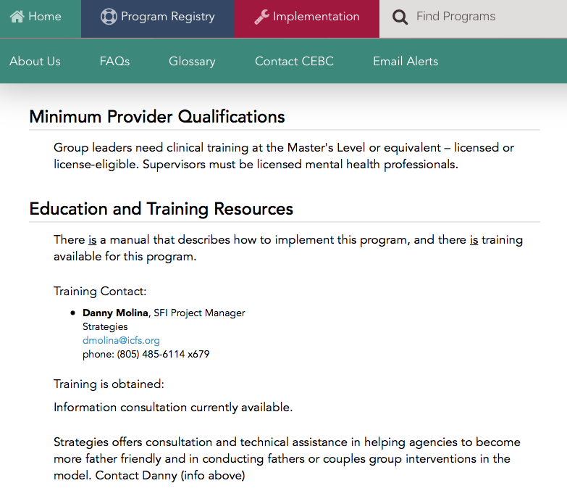Go to the Home tab label
Viewport: 567px width, 491px height.
45,17
